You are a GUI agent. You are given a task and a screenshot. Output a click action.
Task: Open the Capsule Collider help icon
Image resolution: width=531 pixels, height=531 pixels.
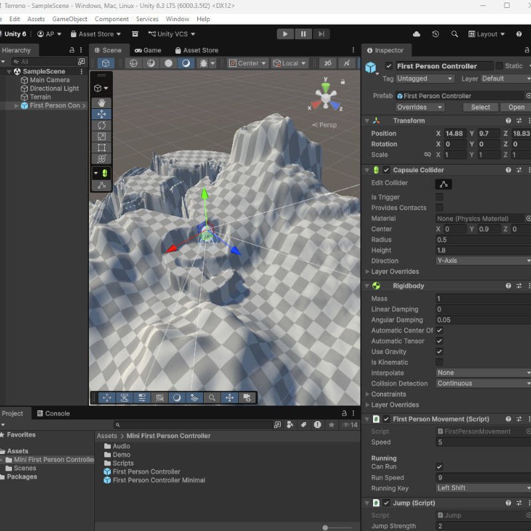(508, 170)
